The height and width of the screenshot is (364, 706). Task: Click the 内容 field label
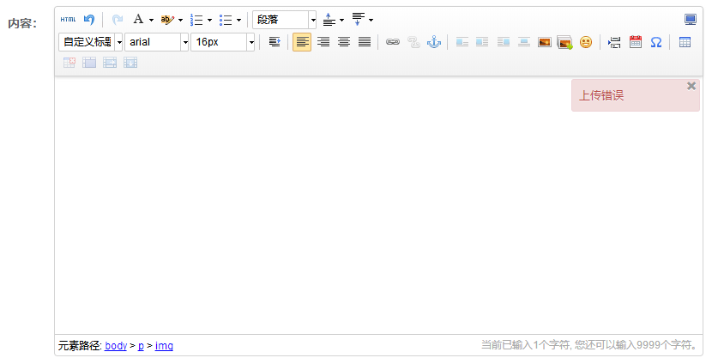[x=22, y=23]
